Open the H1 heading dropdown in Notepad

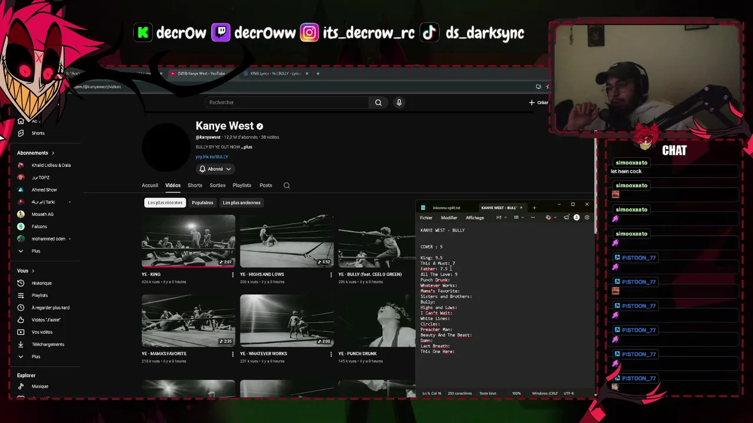[501, 217]
